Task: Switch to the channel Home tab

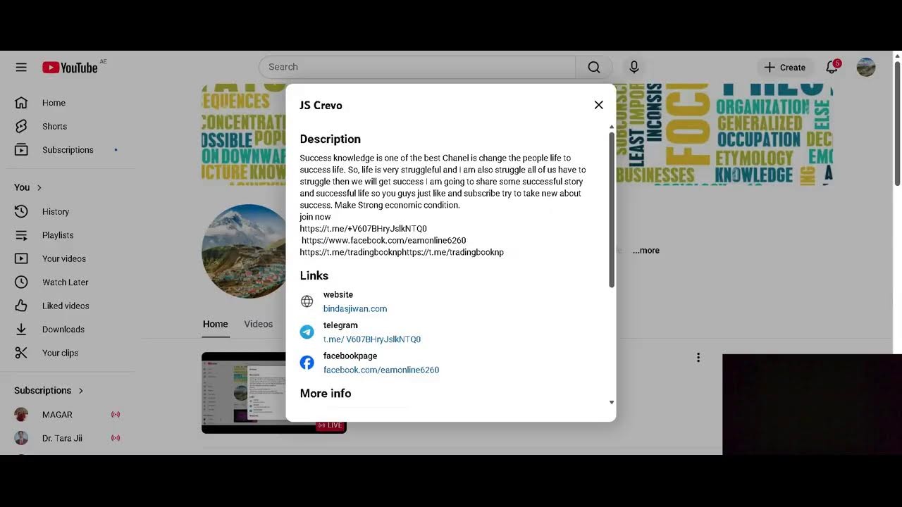Action: tap(216, 324)
